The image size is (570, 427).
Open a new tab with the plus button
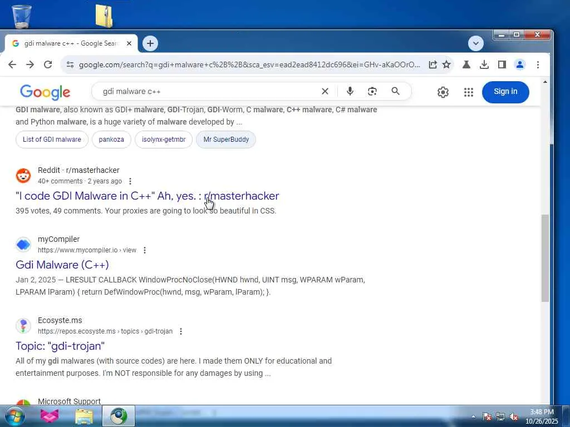click(x=150, y=43)
